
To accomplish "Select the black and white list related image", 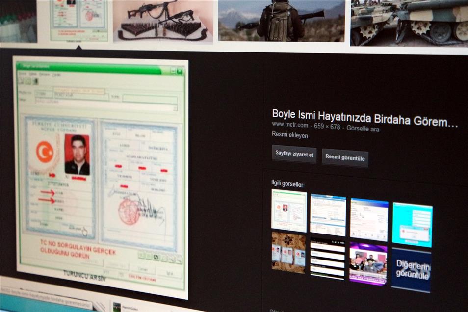I will (328, 258).
